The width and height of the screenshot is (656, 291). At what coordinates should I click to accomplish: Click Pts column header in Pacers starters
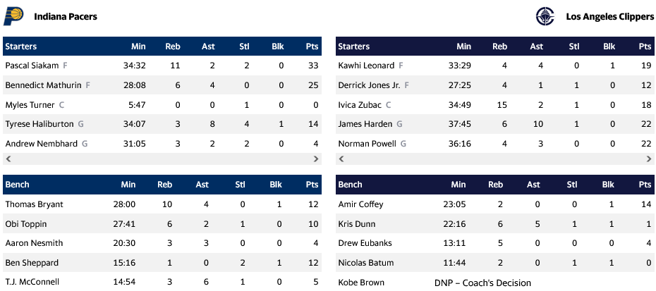pyautogui.click(x=311, y=47)
